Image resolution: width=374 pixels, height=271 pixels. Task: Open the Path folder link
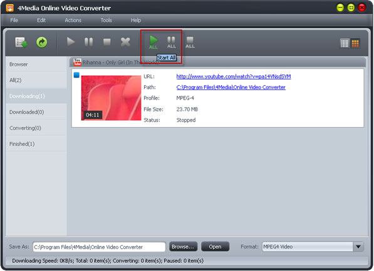tap(231, 87)
